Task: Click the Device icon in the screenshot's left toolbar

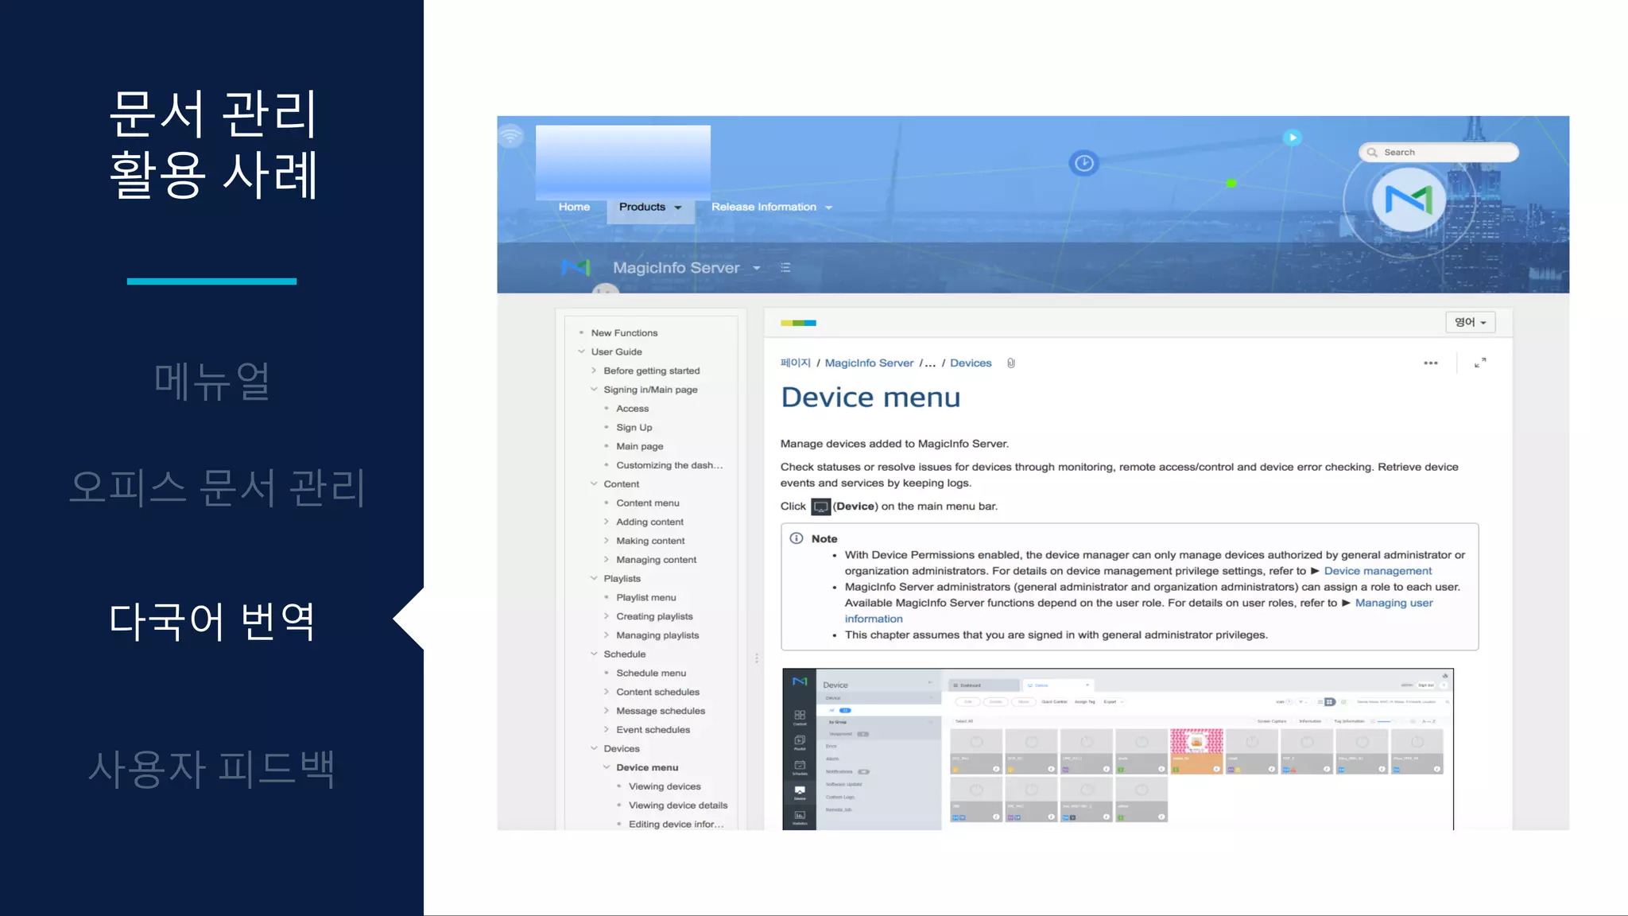Action: pyautogui.click(x=800, y=791)
